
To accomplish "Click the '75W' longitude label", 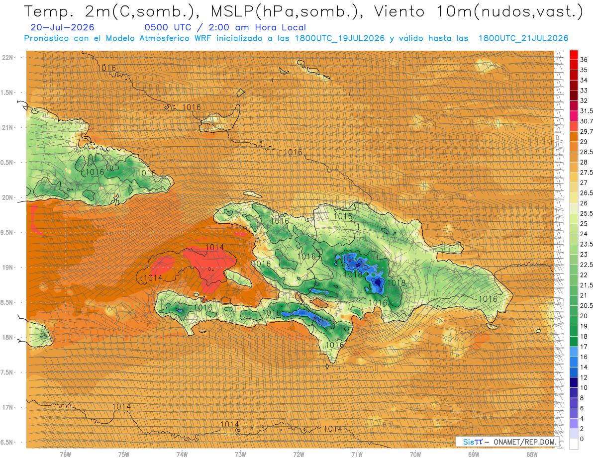I will click(123, 455).
